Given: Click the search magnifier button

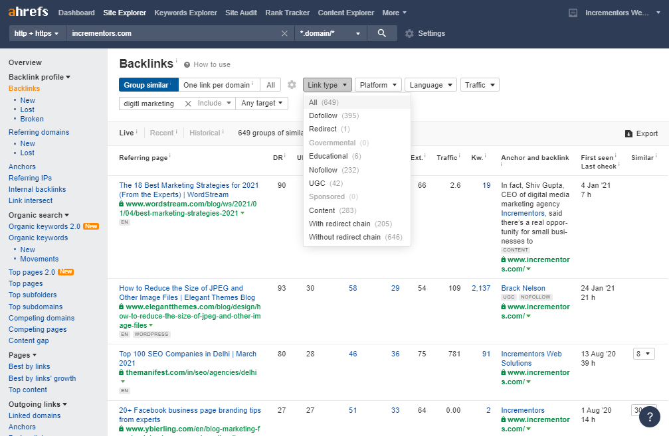Looking at the screenshot, I should pyautogui.click(x=382, y=33).
